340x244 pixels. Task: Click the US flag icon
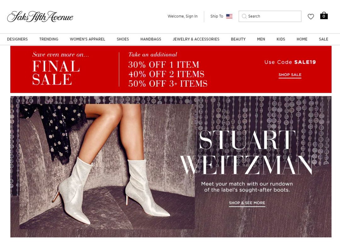229,16
